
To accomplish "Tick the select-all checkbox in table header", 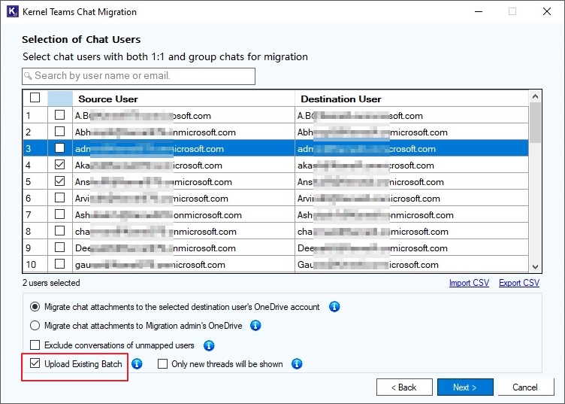I will pos(35,97).
